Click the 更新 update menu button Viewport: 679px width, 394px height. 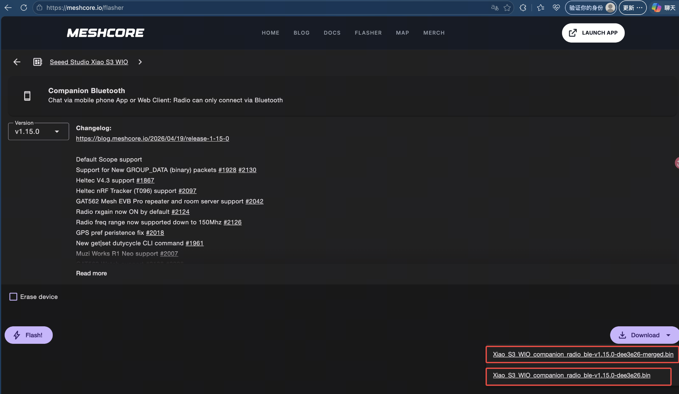[633, 8]
